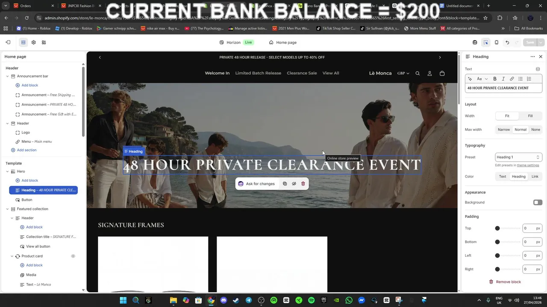Collapse the Header section group
547x307 pixels.
7,124
